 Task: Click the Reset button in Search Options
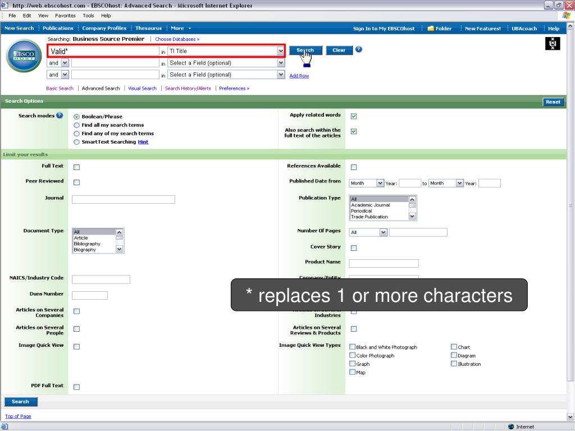point(553,102)
